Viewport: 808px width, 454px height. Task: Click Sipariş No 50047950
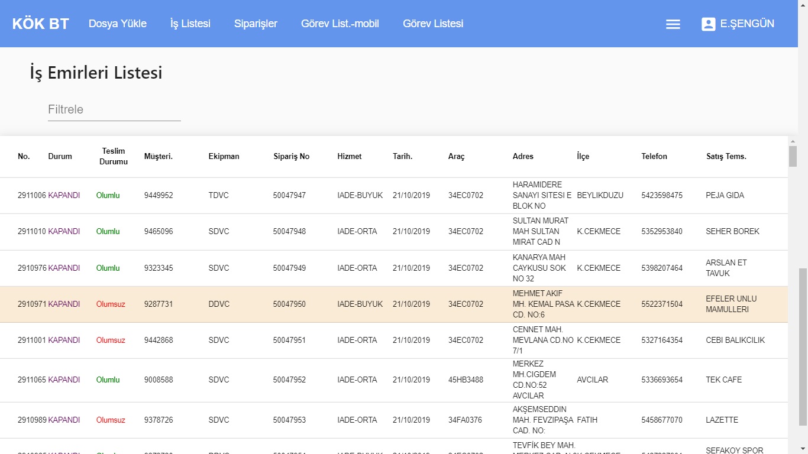click(x=289, y=304)
